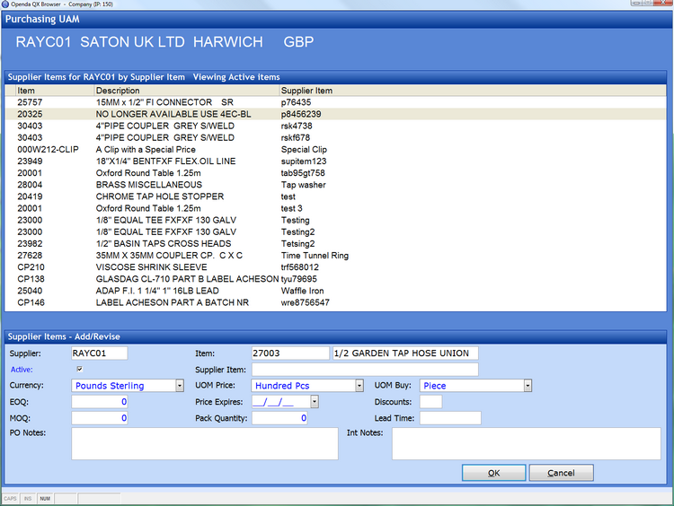Select row CP210 VISCOSE SHRINK SLEEVE
674x506 pixels.
pyautogui.click(x=335, y=267)
